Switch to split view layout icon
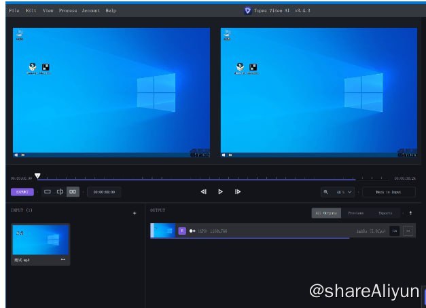This screenshot has width=426, height=308. click(x=60, y=191)
